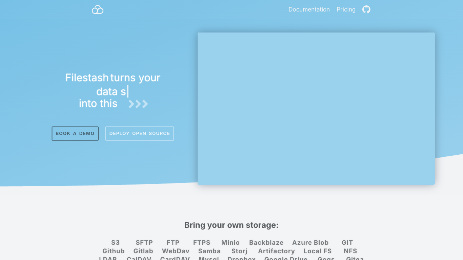Select the S3 storage label

tap(116, 242)
